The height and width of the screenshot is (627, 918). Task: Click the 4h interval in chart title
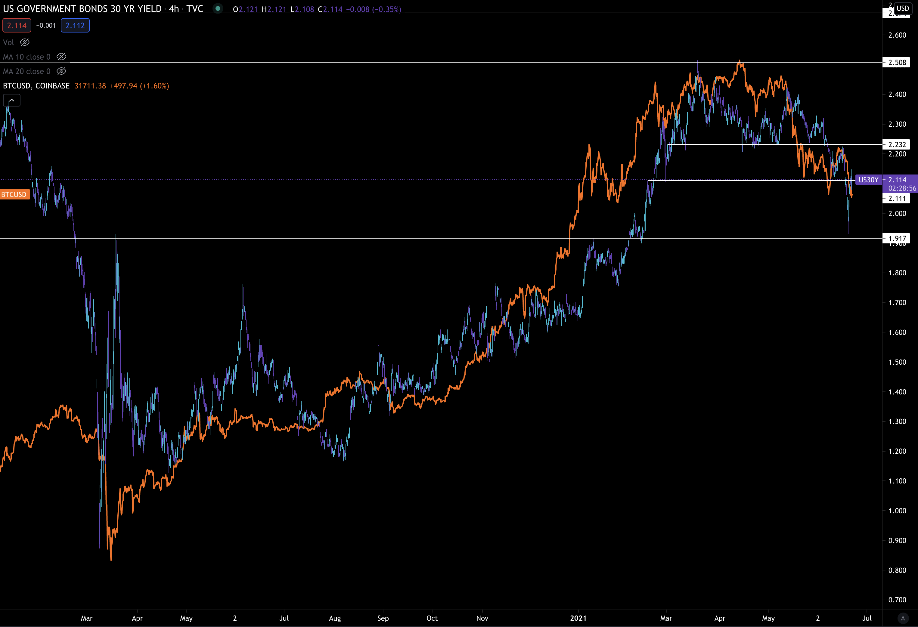point(174,9)
